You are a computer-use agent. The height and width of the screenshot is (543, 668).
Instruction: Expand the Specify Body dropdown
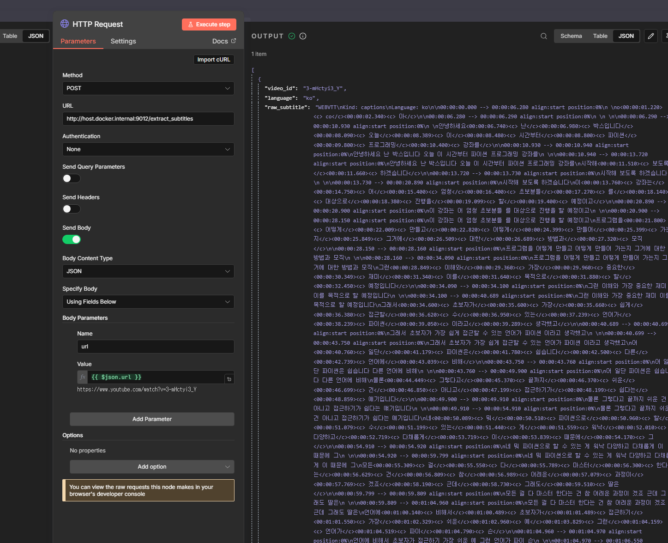click(148, 302)
